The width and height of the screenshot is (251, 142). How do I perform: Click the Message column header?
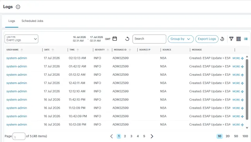(197, 50)
